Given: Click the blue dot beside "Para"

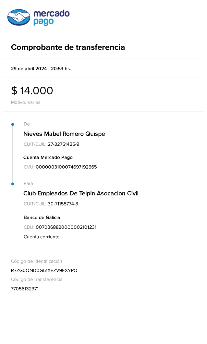Looking at the screenshot, I should pos(12,184).
